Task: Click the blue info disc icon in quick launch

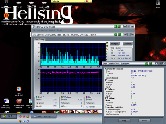Action: coord(24,121)
